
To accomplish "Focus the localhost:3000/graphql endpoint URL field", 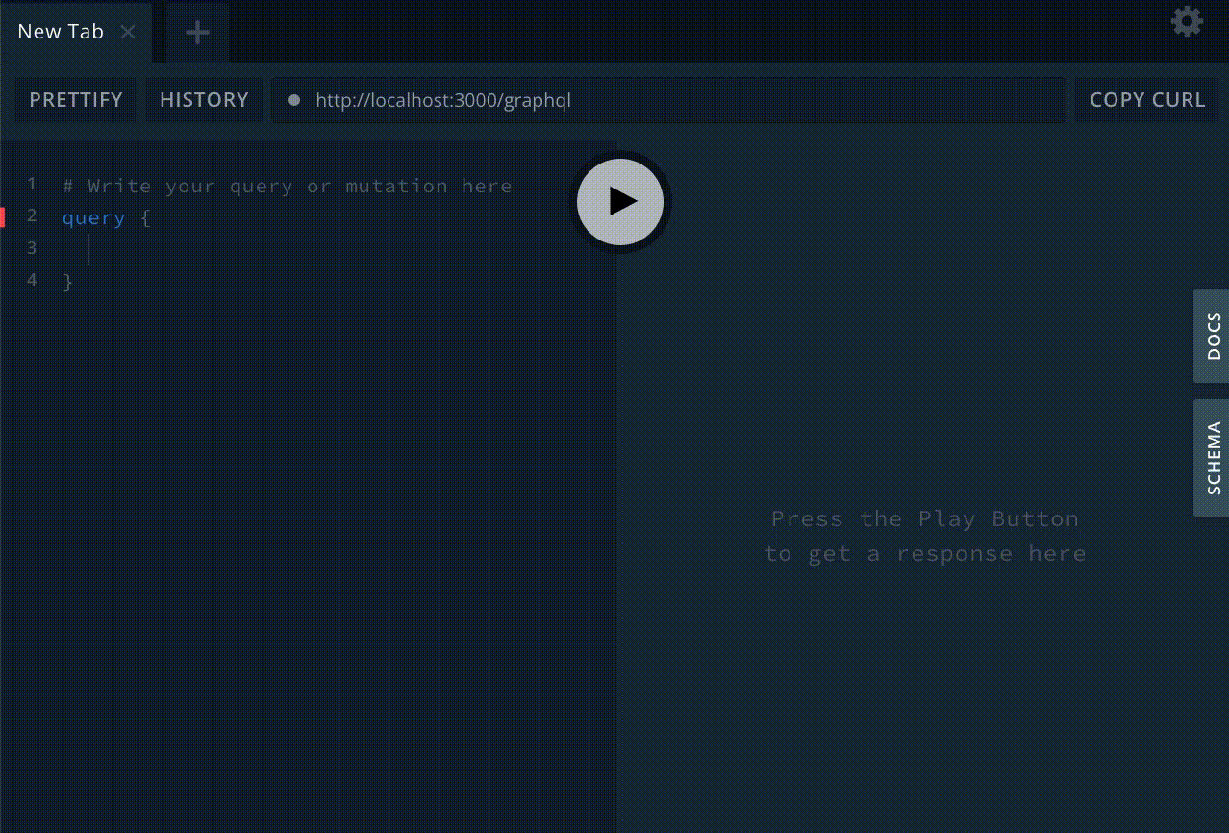I will click(673, 100).
